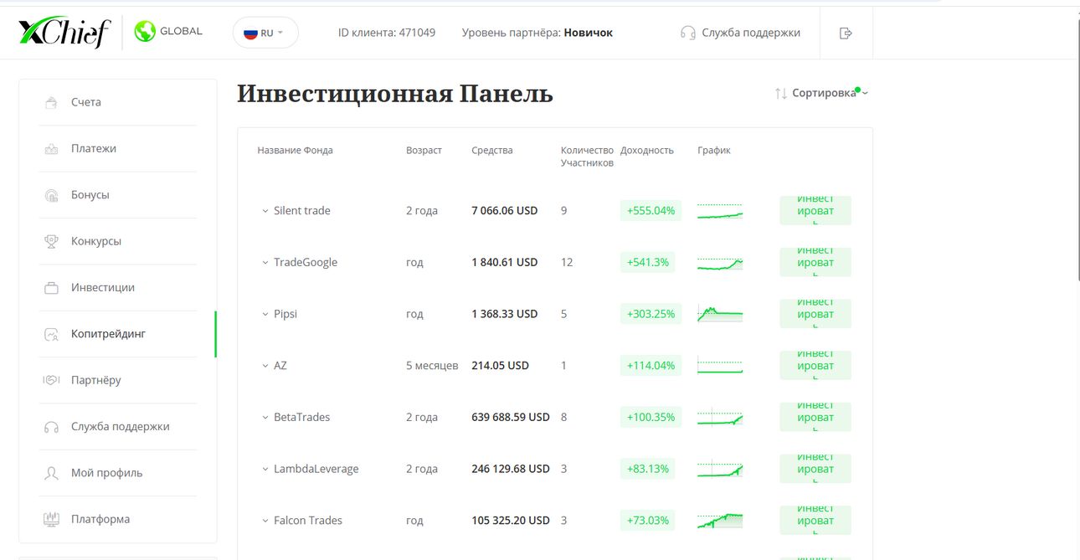
Task: Click the Бонусы icon in the sidebar
Action: pyautogui.click(x=51, y=195)
